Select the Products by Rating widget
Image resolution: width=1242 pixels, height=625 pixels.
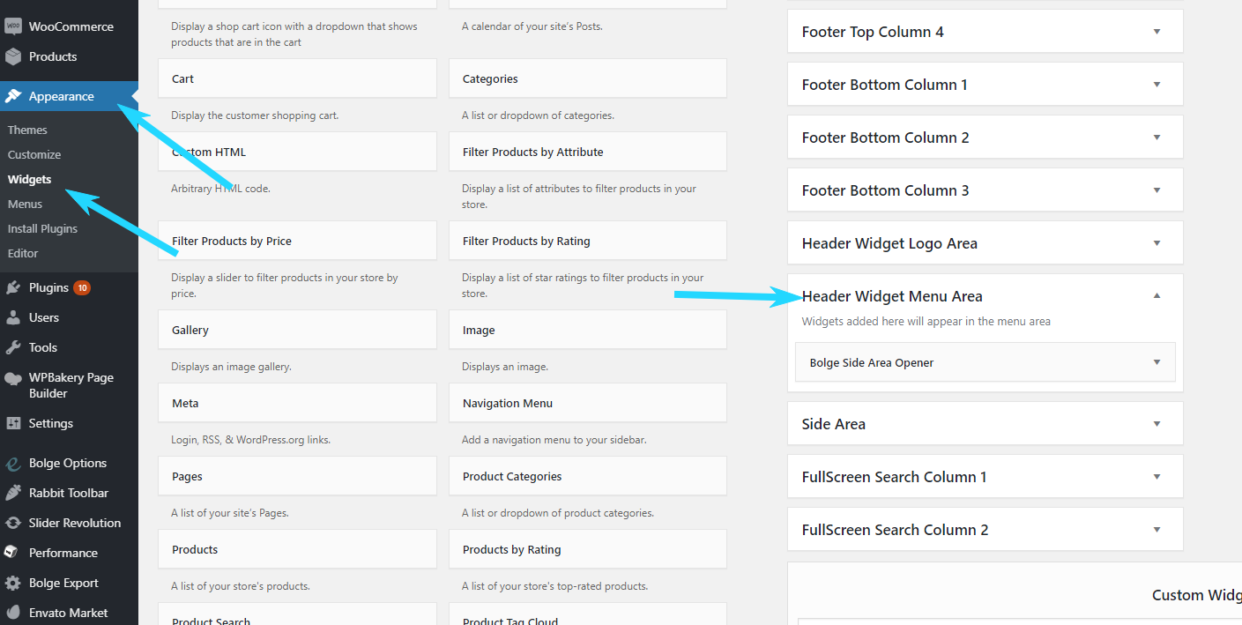(588, 549)
